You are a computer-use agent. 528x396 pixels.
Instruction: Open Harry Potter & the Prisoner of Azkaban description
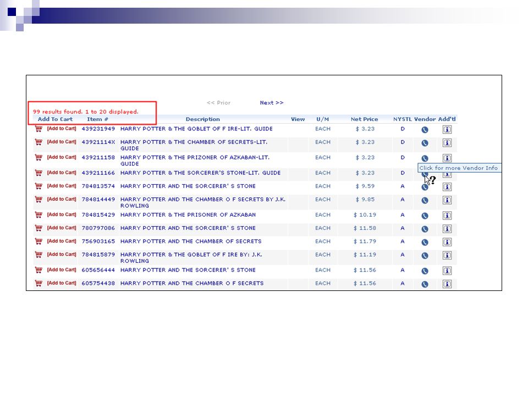click(x=188, y=215)
